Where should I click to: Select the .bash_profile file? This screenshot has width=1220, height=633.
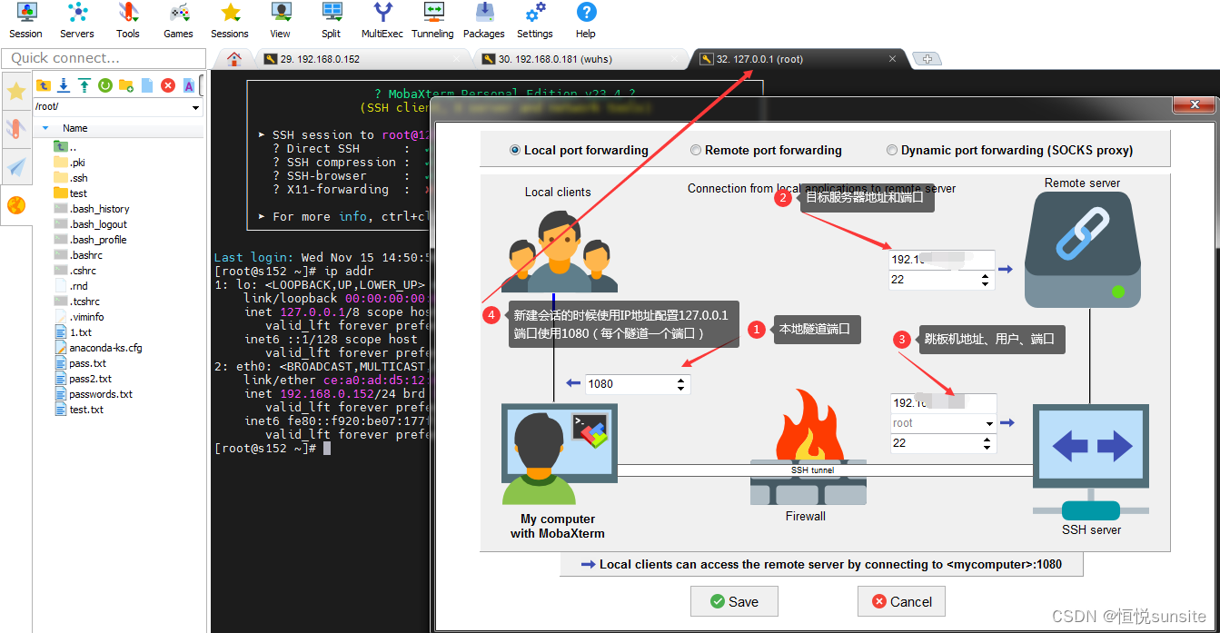[91, 240]
